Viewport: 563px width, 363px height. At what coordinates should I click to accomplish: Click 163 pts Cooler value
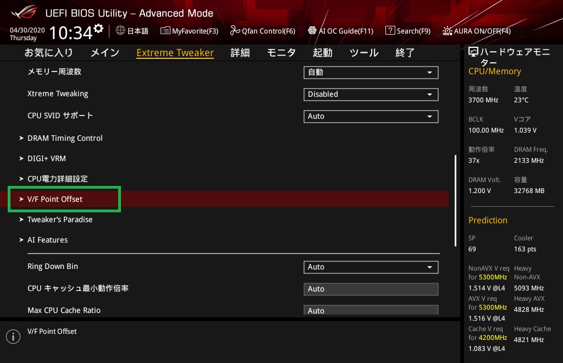click(525, 249)
